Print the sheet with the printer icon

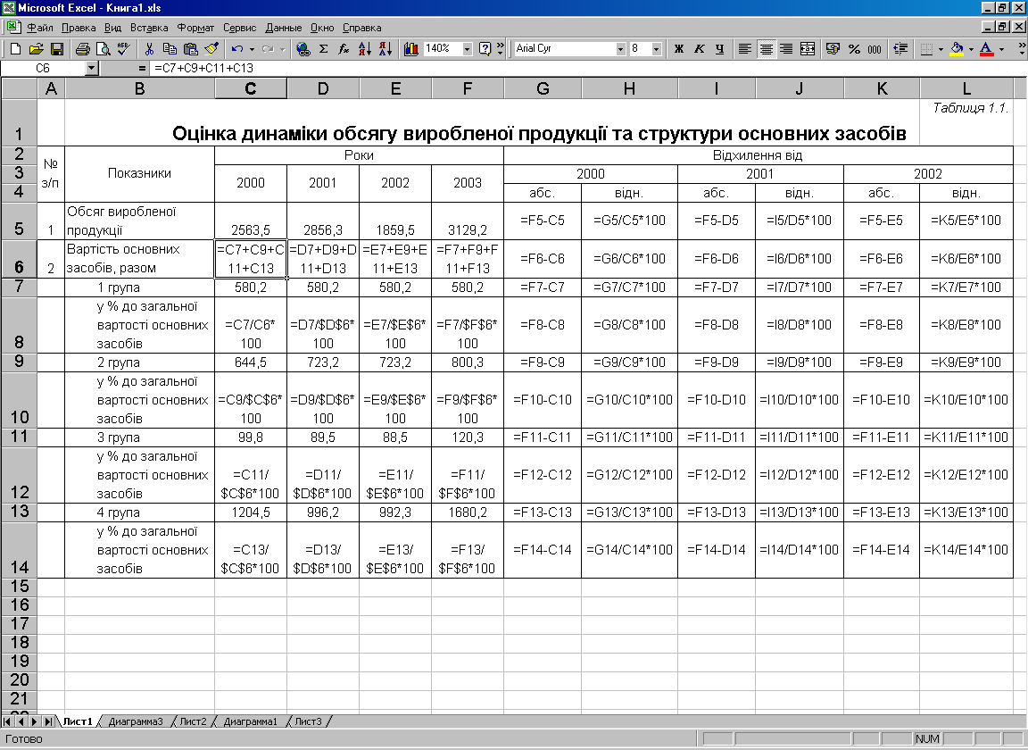coord(83,48)
